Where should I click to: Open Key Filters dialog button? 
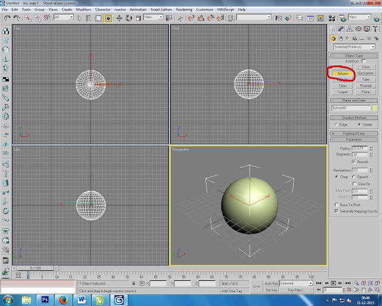point(296,290)
